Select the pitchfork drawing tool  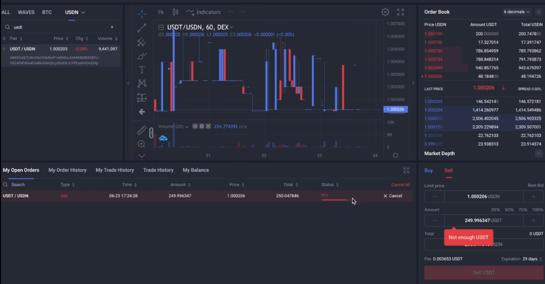142,42
